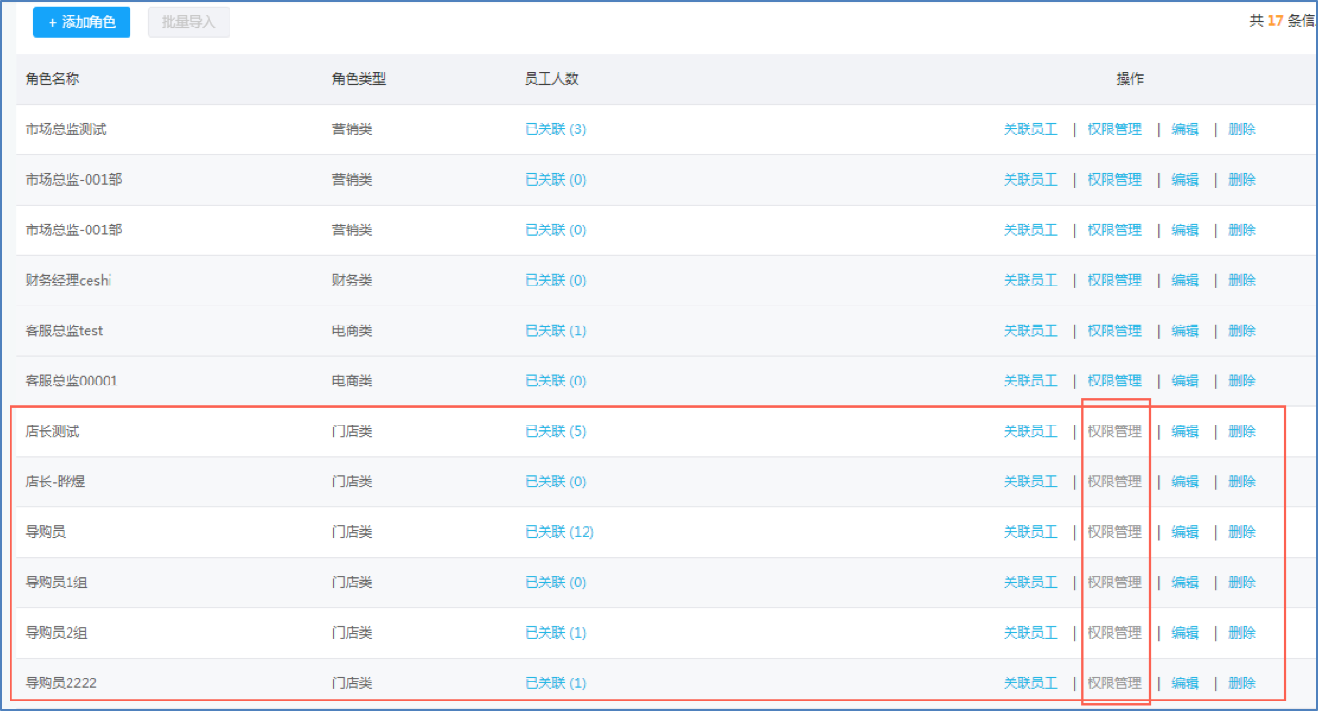1318x711 pixels.
Task: Click the 操作 column header
Action: [1130, 79]
